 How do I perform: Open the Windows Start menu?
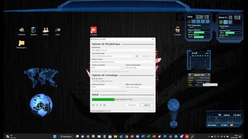click(55, 136)
